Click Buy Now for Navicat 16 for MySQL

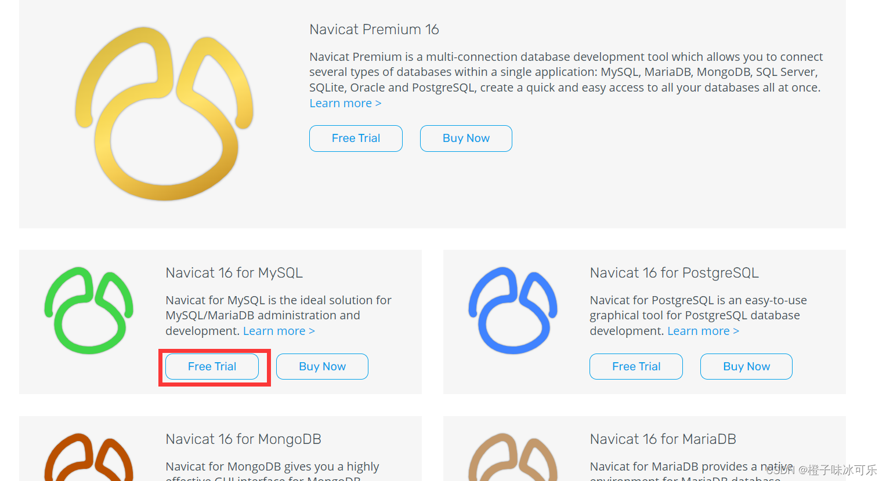pos(322,366)
